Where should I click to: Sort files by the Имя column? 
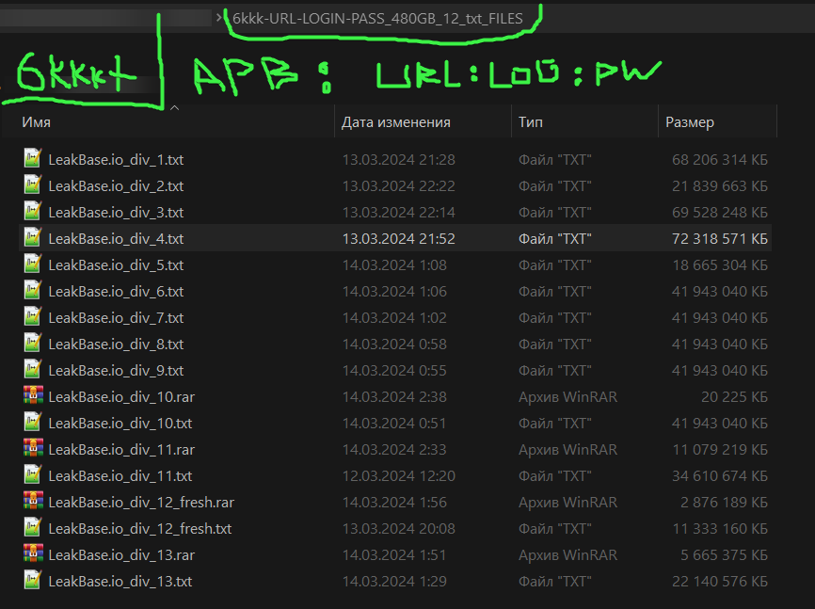(37, 122)
